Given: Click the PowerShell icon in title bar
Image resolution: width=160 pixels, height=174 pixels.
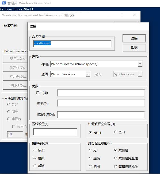Looking at the screenshot, I should [x=4, y=3].
